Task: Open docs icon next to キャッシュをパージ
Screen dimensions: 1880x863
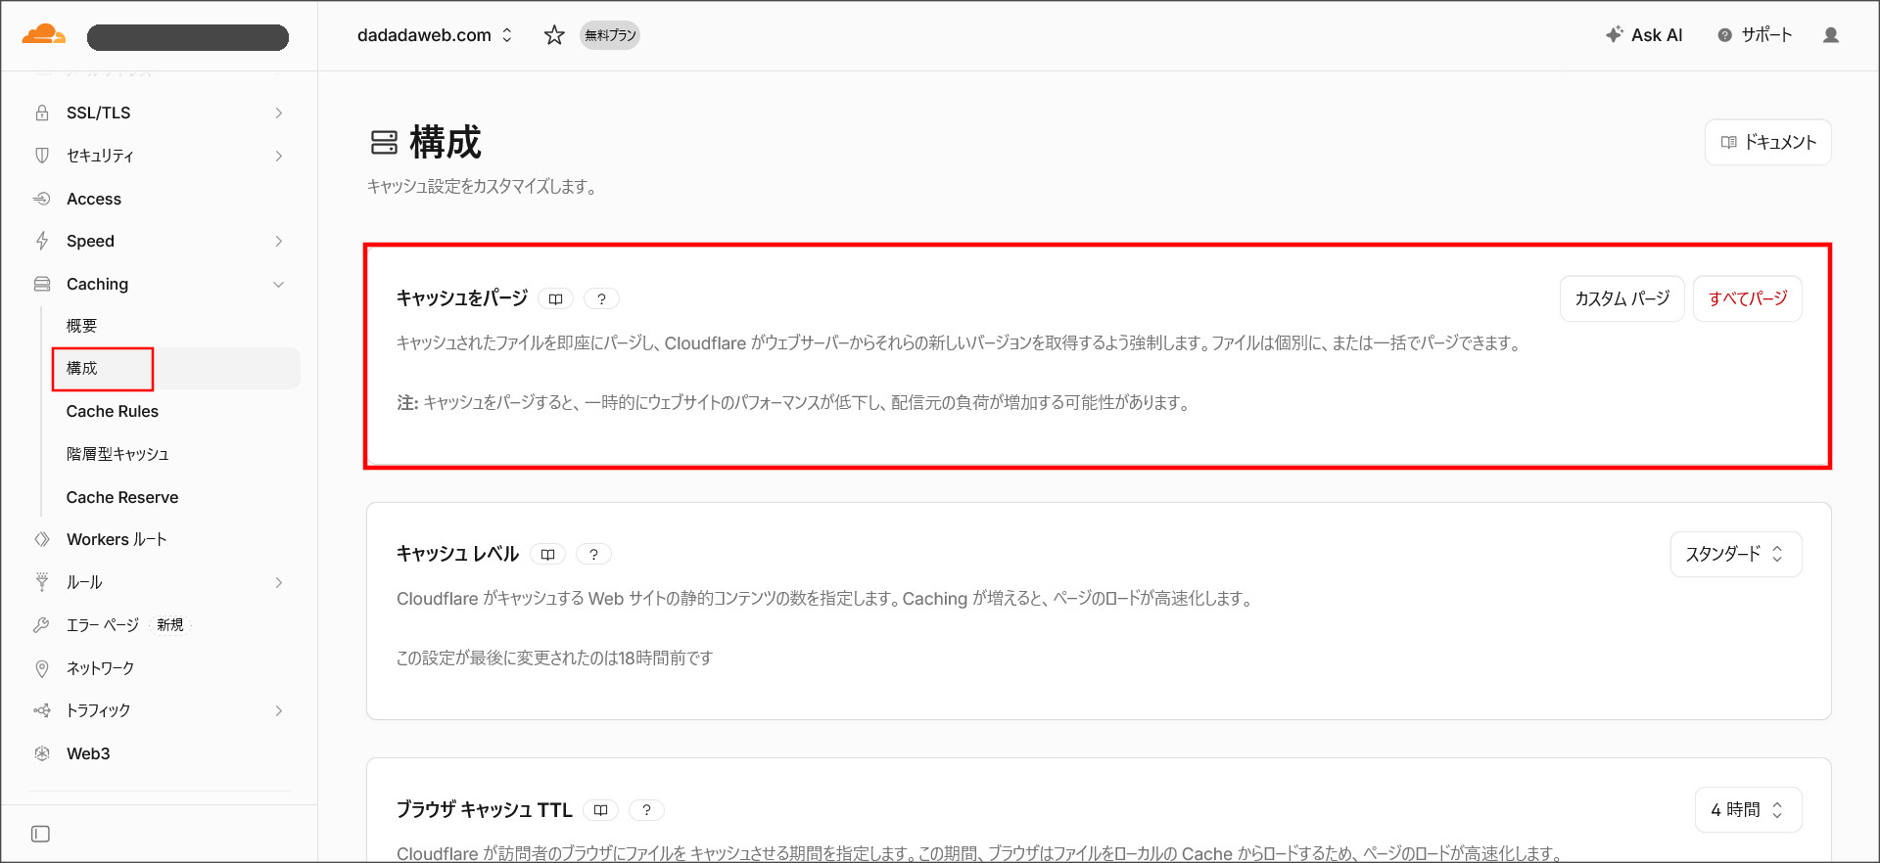Action: click(555, 299)
